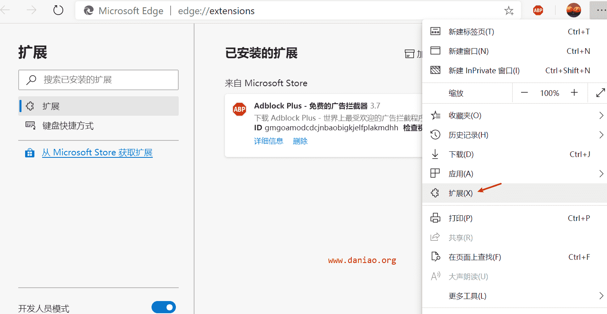Expand the 历史记录(H) submenu
The height and width of the screenshot is (314, 607).
601,135
